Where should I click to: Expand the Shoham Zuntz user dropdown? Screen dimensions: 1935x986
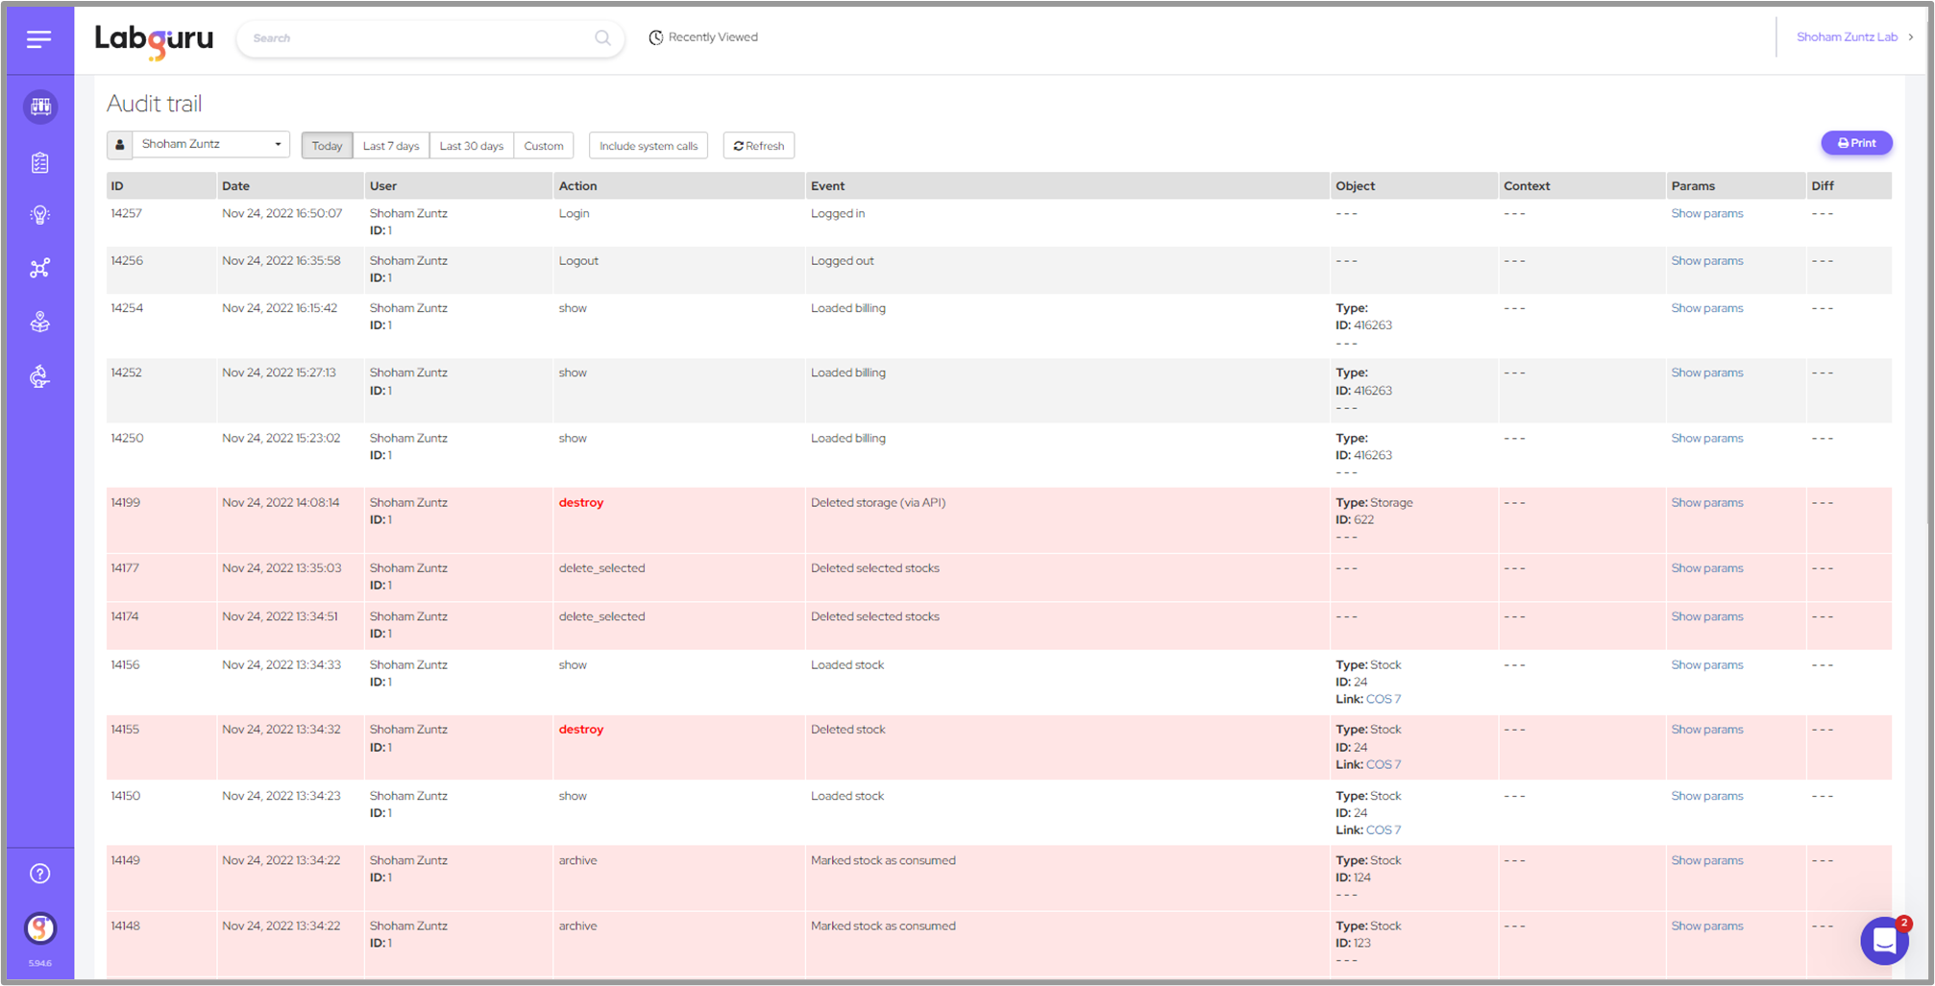coord(210,145)
